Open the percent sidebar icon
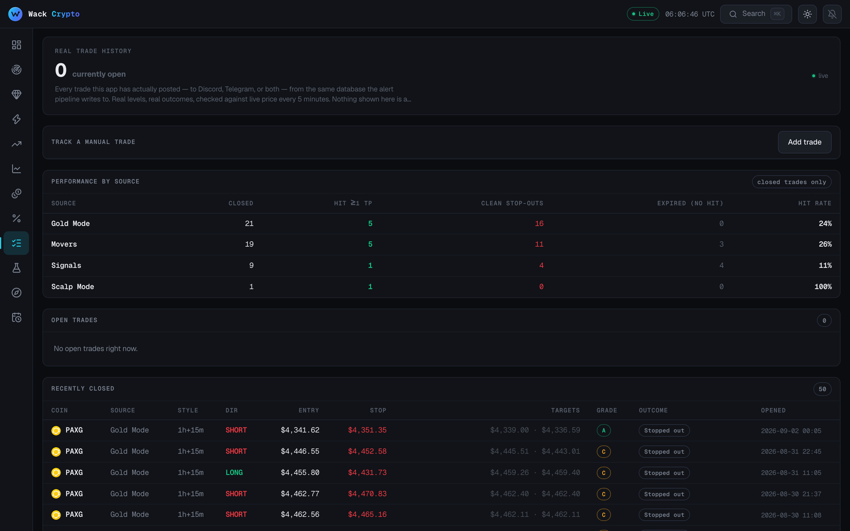850x531 pixels. coord(17,218)
